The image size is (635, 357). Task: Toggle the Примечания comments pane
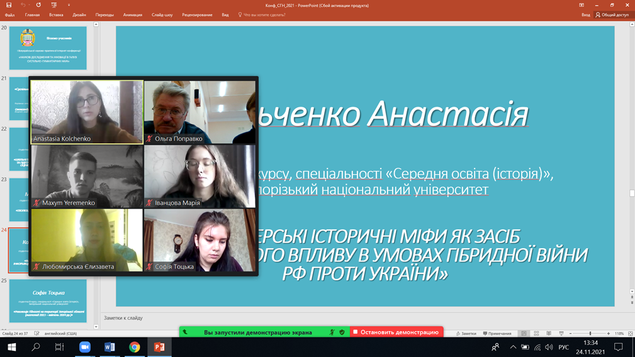(x=497, y=333)
